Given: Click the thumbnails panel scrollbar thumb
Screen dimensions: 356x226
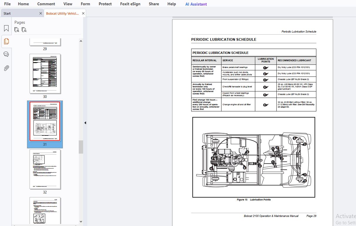Looking at the screenshot, I should click(81, 147).
